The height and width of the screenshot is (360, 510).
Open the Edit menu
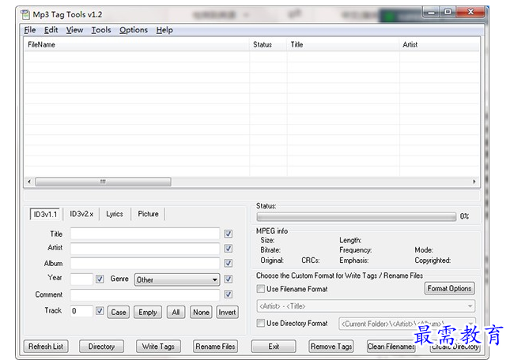click(51, 30)
